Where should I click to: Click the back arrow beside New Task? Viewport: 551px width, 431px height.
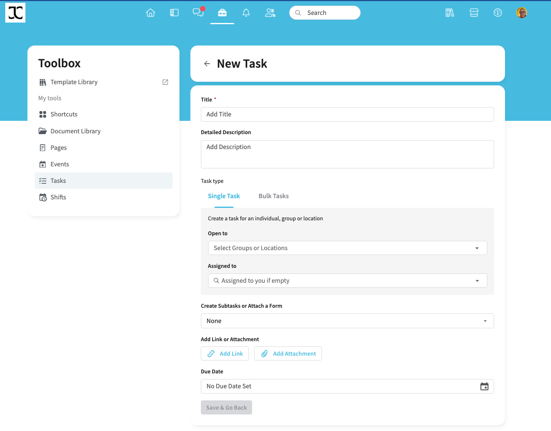[207, 64]
